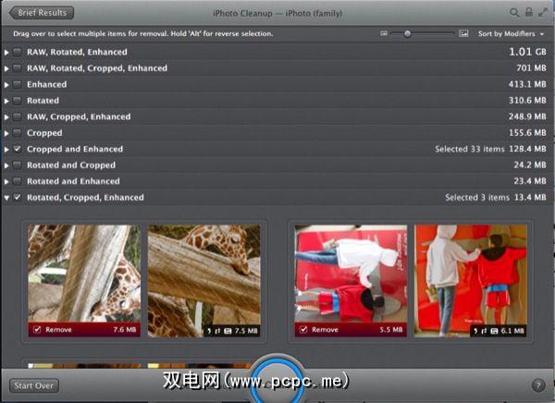
Task: Uncheck the Cropped and Enhanced checkbox
Action: tap(18, 149)
